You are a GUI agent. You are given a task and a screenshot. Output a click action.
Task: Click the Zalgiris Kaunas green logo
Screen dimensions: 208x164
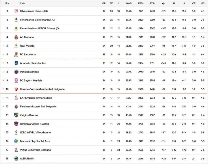[16, 115]
